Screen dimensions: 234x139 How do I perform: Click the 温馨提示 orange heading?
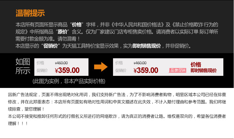[x=30, y=13]
